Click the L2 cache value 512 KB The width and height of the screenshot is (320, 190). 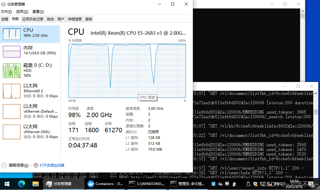(x=154, y=143)
